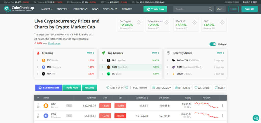Open the Open Campus +235% card
The image size is (261, 123).
click(158, 25)
